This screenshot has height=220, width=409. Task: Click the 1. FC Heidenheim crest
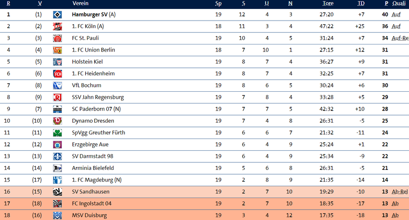pyautogui.click(x=58, y=73)
